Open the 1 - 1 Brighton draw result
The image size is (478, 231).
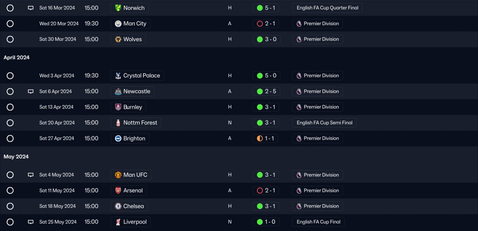pos(265,138)
